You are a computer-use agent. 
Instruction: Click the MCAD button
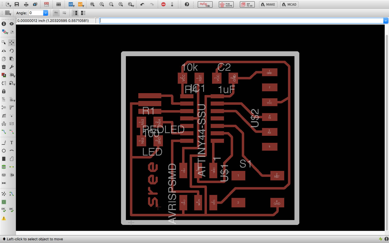pos(289,4)
